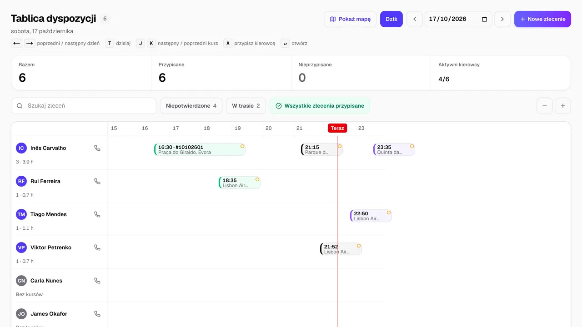Click driver name Tiago Mendes
582x327 pixels.
click(x=49, y=214)
